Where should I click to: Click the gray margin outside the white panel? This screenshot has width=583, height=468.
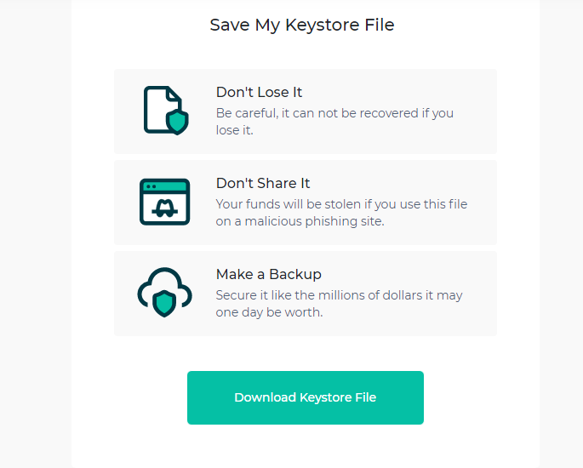[36, 234]
